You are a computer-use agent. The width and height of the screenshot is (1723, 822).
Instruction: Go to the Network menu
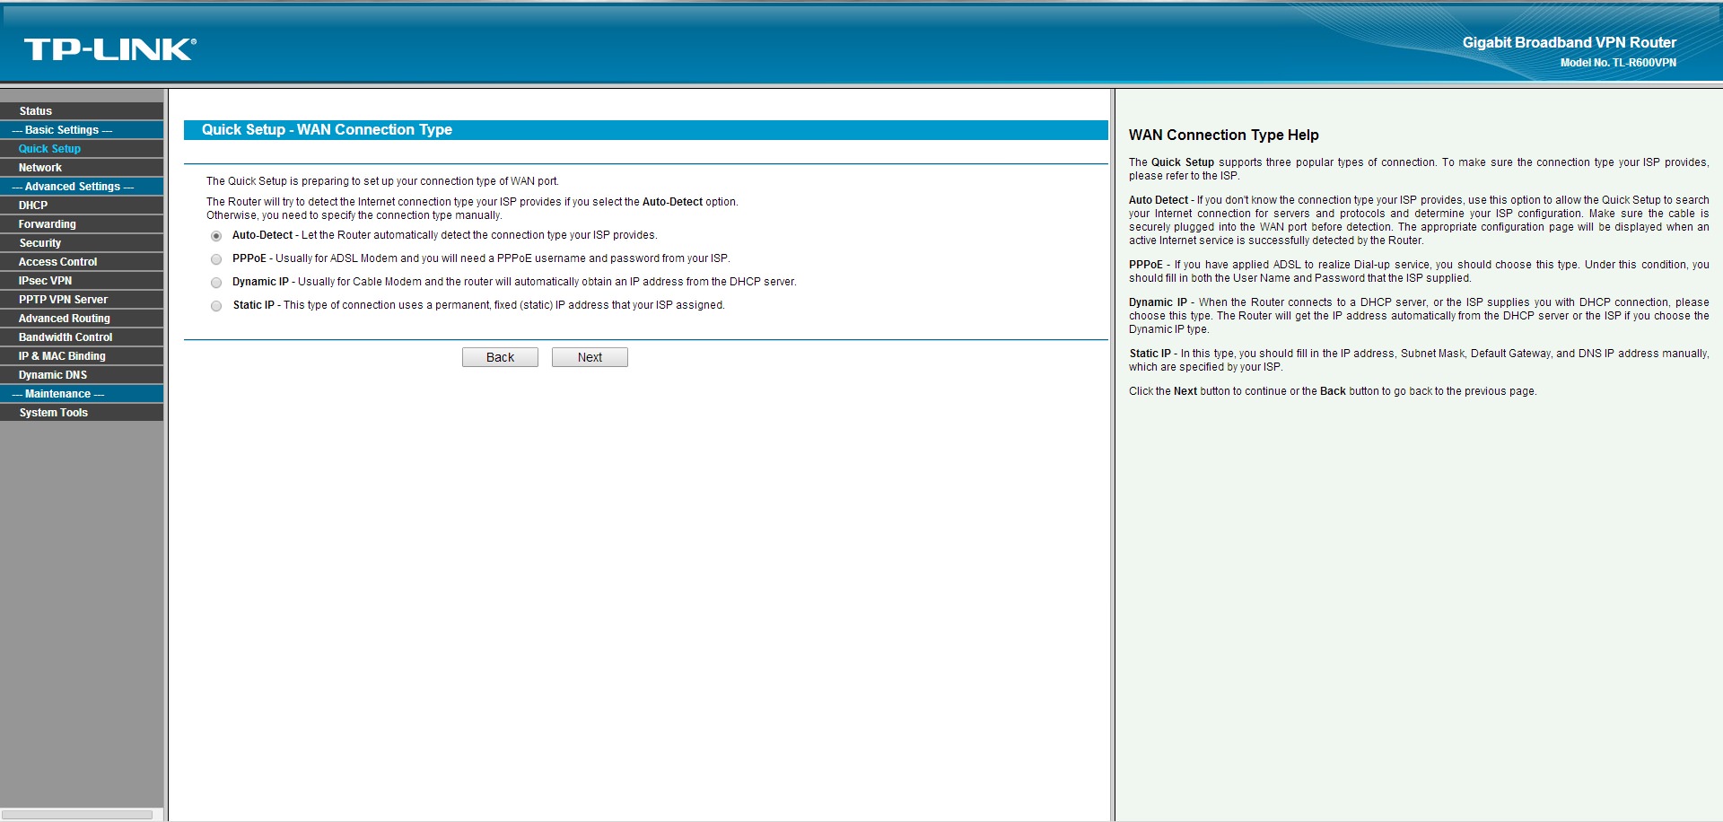(x=82, y=168)
